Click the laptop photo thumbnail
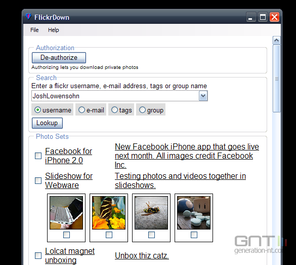Image resolution: width=296 pixels, height=265 pixels. coord(66,213)
